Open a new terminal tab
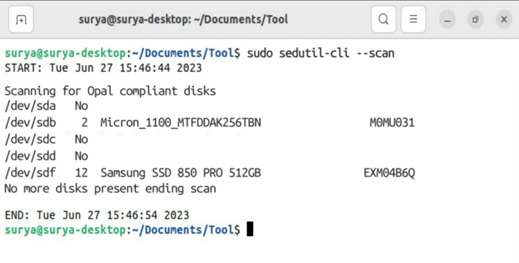This screenshot has height=263, width=519. point(21,19)
